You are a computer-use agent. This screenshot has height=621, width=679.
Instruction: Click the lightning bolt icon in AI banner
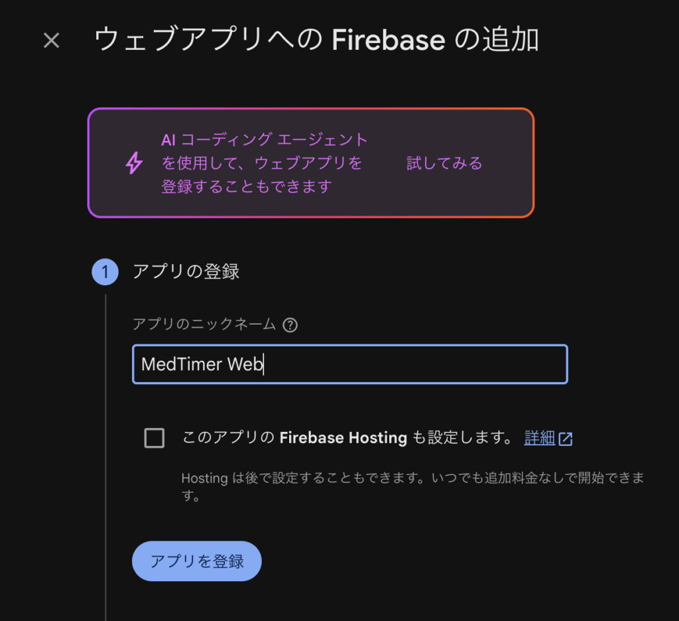pyautogui.click(x=134, y=163)
